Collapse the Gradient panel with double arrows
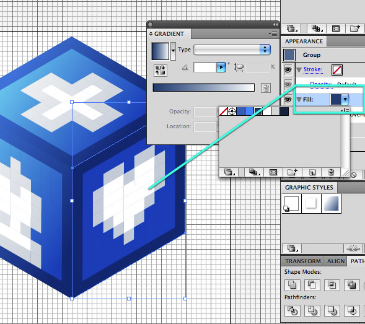The width and height of the screenshot is (365, 324). 275,24
